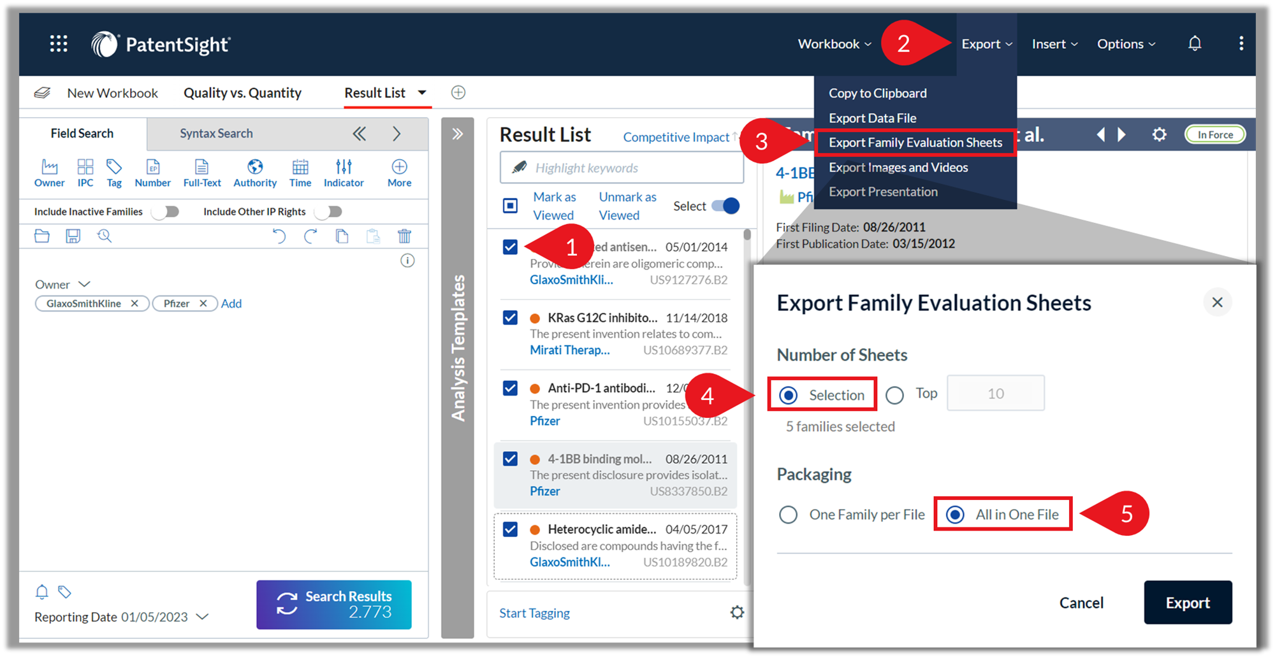Click the save search disk icon

click(x=73, y=236)
